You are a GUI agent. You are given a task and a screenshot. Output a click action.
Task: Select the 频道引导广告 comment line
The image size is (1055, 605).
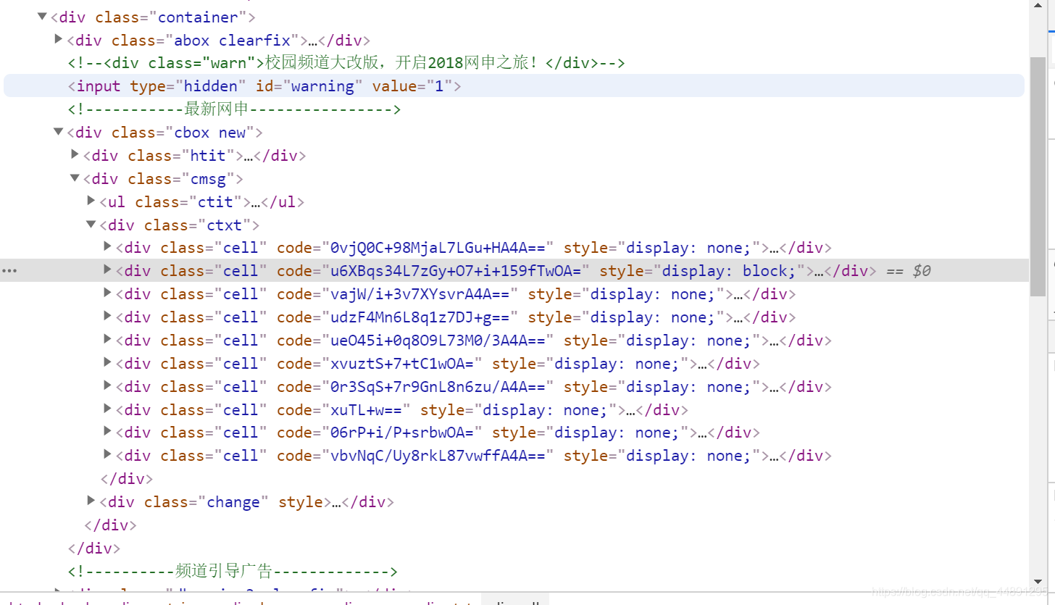[233, 572]
